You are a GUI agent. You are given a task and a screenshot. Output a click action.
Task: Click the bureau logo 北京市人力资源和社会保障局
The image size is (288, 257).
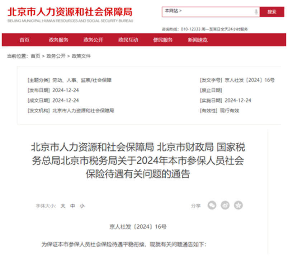pyautogui.click(x=70, y=12)
